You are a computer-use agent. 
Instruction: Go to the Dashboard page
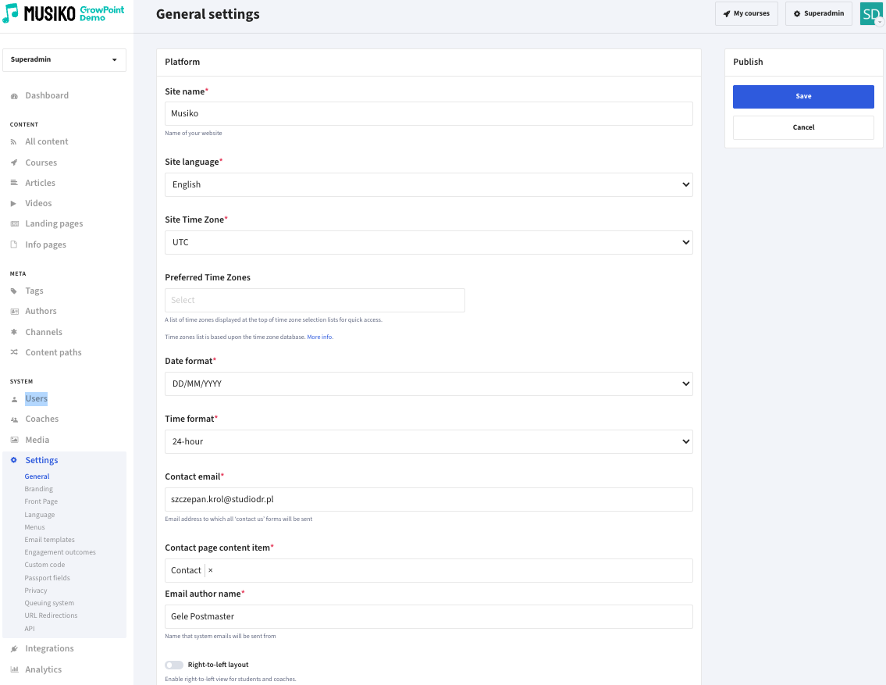(47, 95)
